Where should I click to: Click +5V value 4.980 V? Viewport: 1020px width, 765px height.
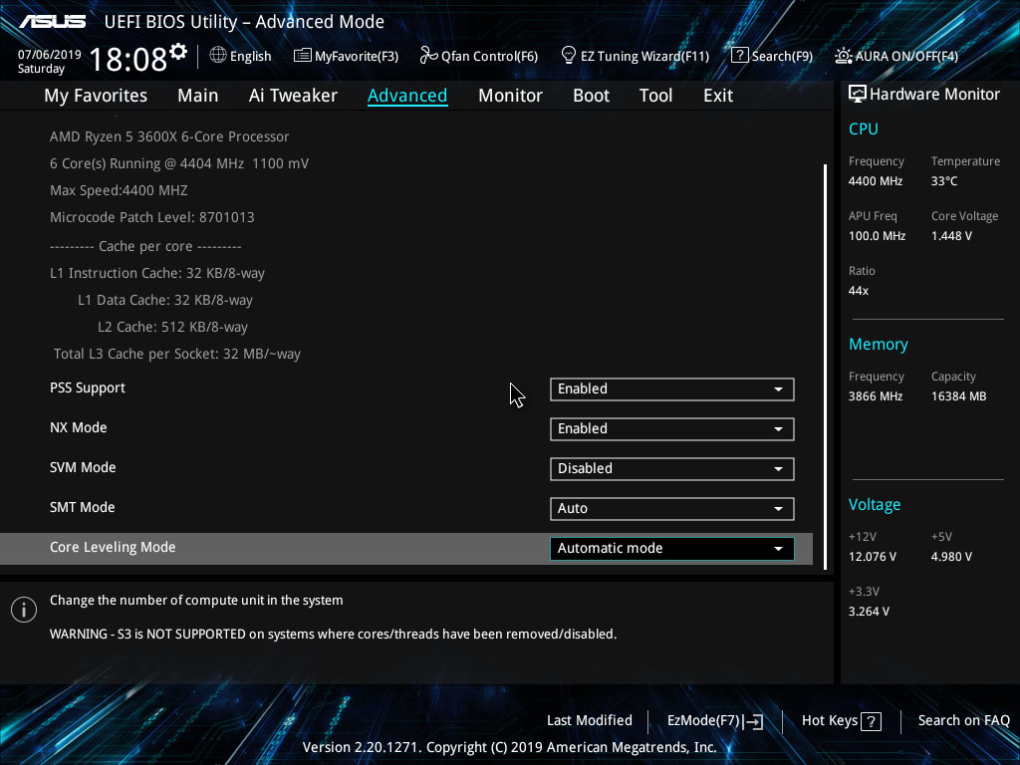(951, 557)
